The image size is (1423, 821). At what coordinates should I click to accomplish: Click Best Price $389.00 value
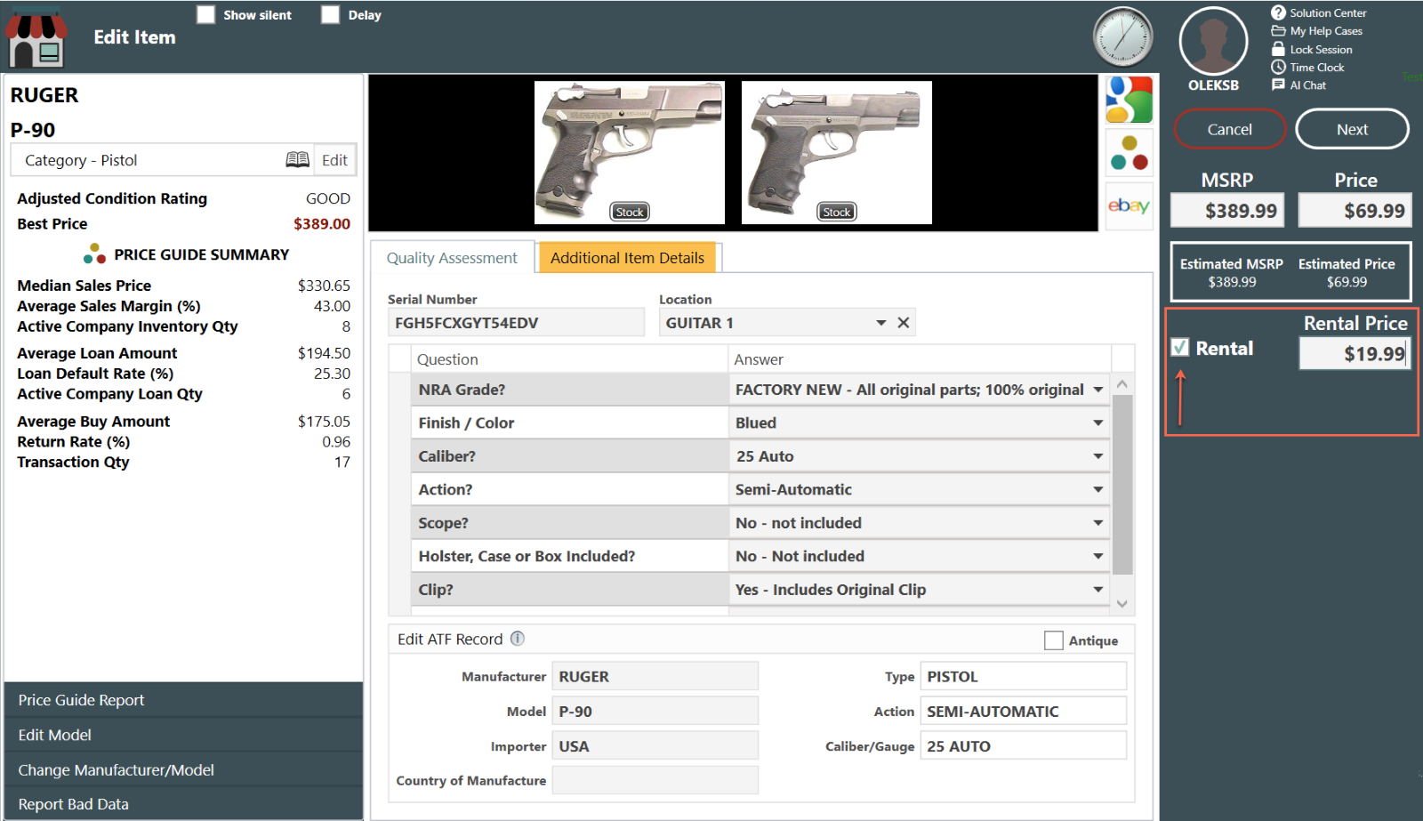pos(322,223)
